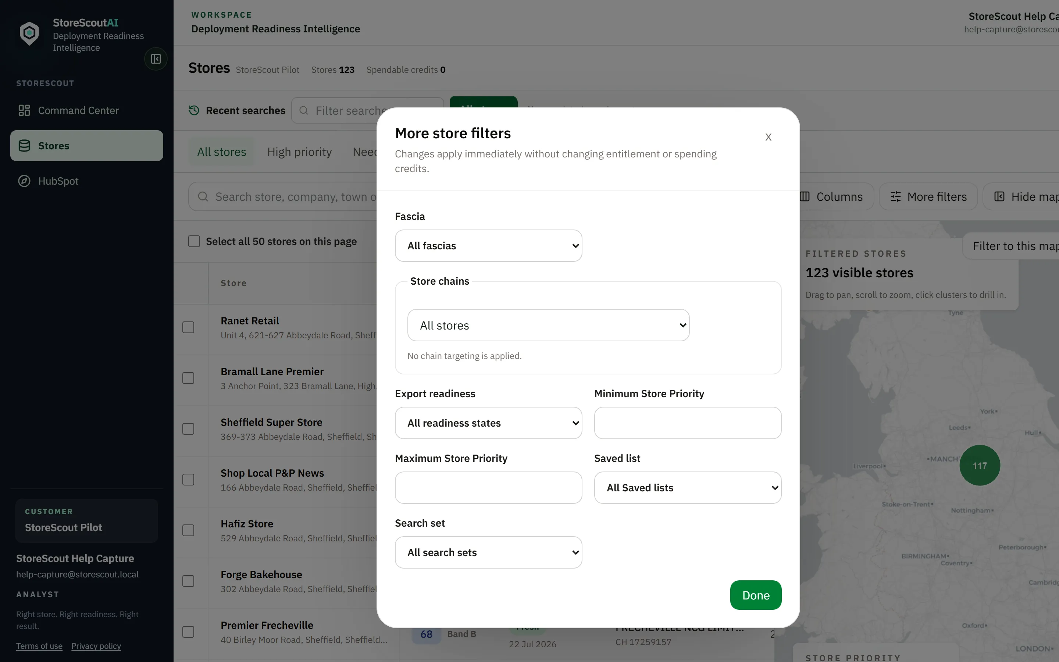This screenshot has width=1059, height=662.
Task: Click the Recent searches label
Action: pos(246,110)
